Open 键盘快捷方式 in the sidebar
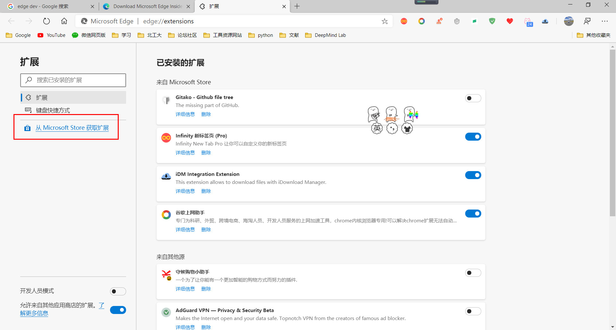Screen dimensions: 616x330 pyautogui.click(x=73, y=110)
